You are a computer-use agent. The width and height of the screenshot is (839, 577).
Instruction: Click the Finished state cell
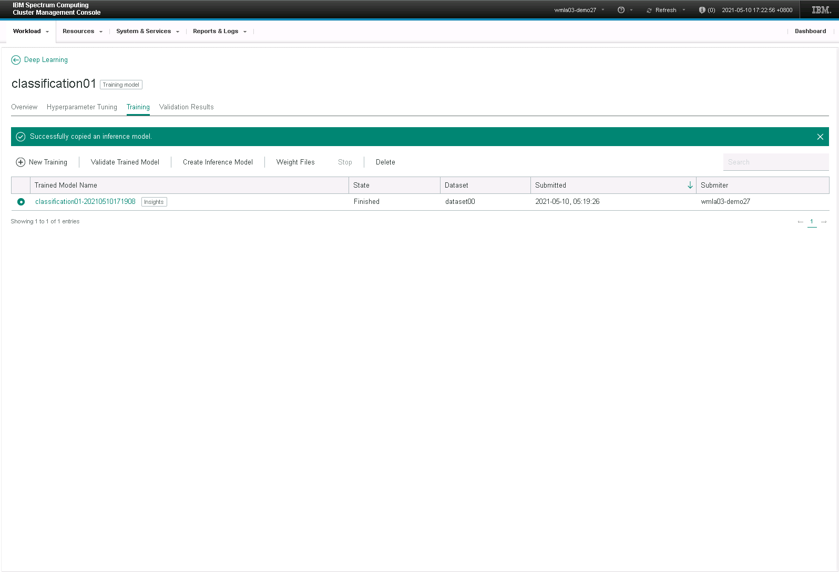pos(366,202)
